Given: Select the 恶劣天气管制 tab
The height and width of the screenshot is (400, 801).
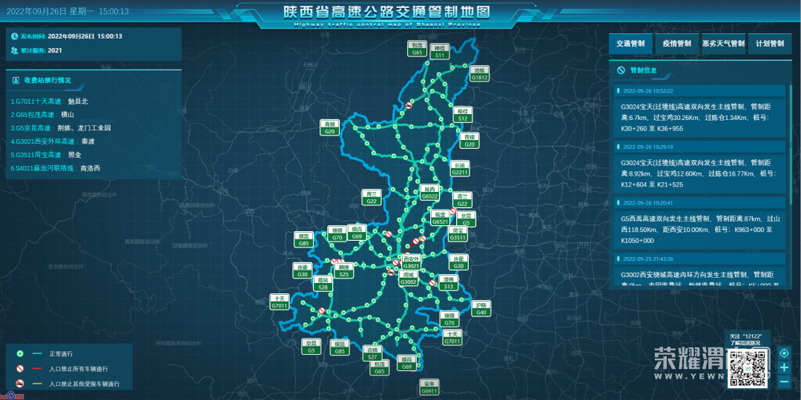Looking at the screenshot, I should pos(723,44).
